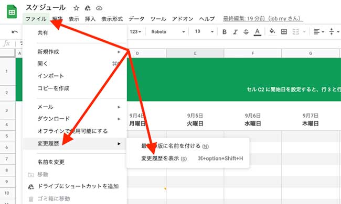Select column G header

[311, 53]
